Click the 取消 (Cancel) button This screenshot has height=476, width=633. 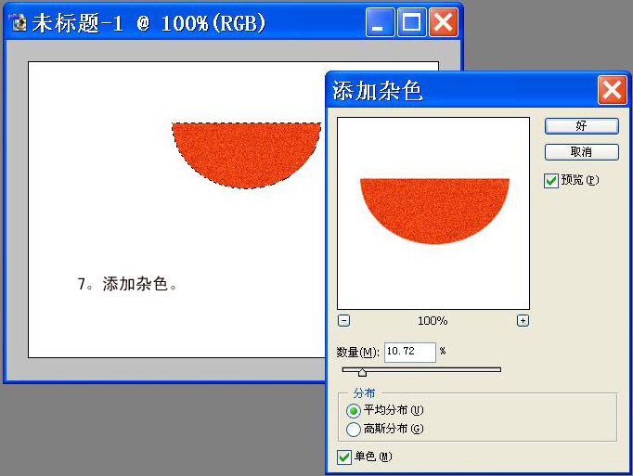click(x=581, y=152)
